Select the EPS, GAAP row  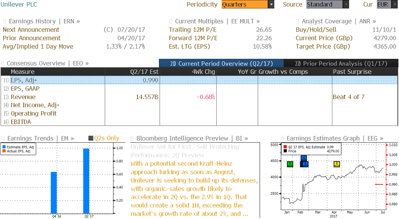pyautogui.click(x=199, y=88)
